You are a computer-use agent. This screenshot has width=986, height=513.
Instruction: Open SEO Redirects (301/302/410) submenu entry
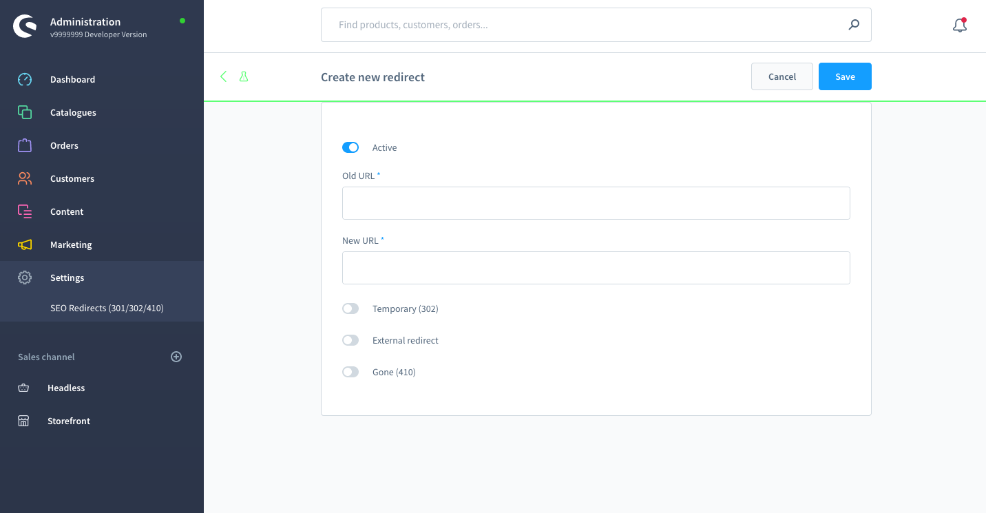[x=107, y=308]
